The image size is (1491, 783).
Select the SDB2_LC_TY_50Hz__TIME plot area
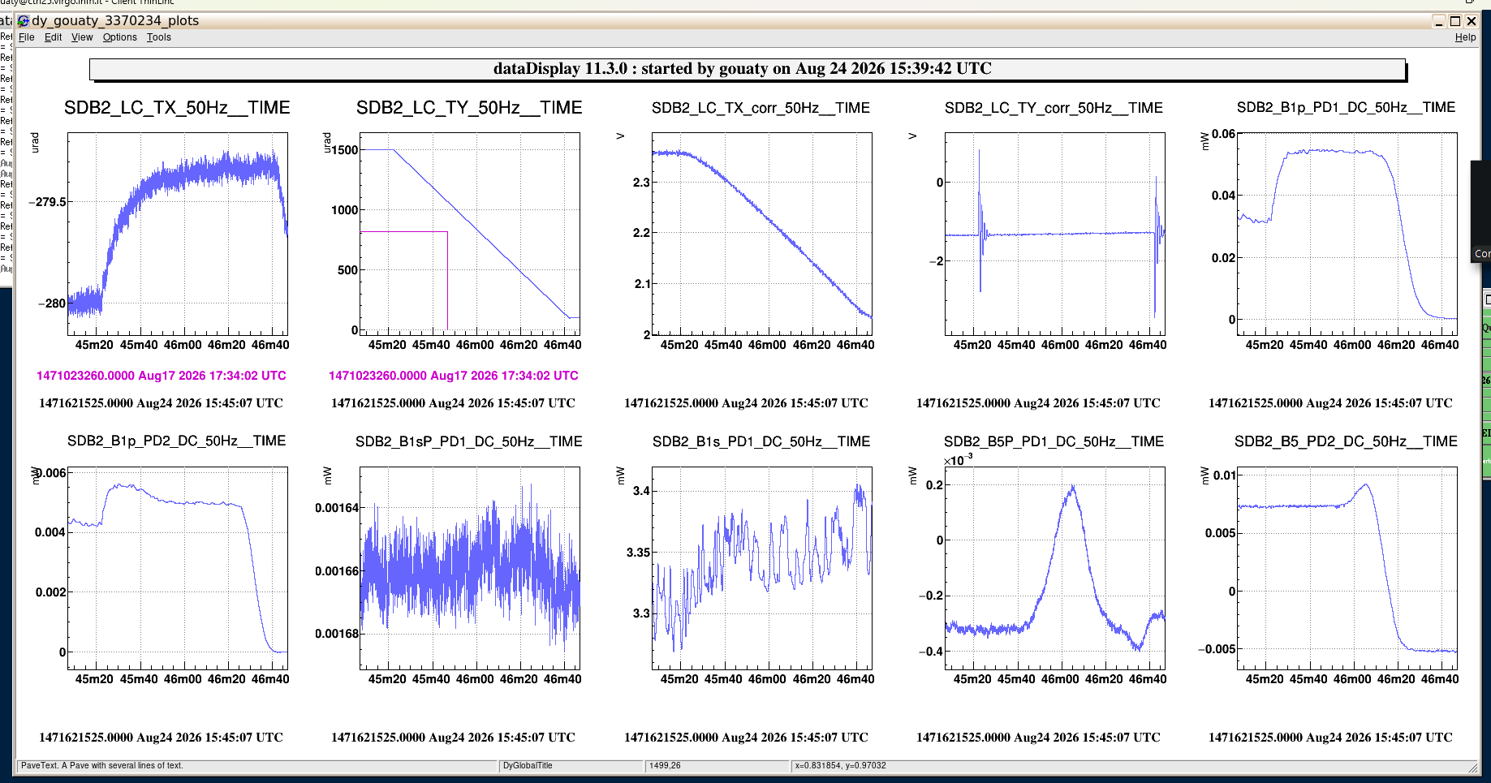click(470, 234)
